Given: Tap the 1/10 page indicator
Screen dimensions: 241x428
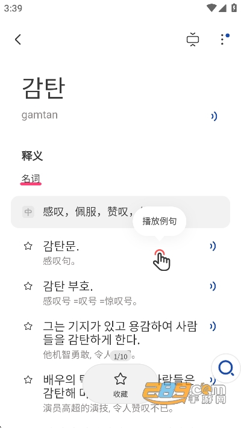Looking at the screenshot, I should (120, 356).
